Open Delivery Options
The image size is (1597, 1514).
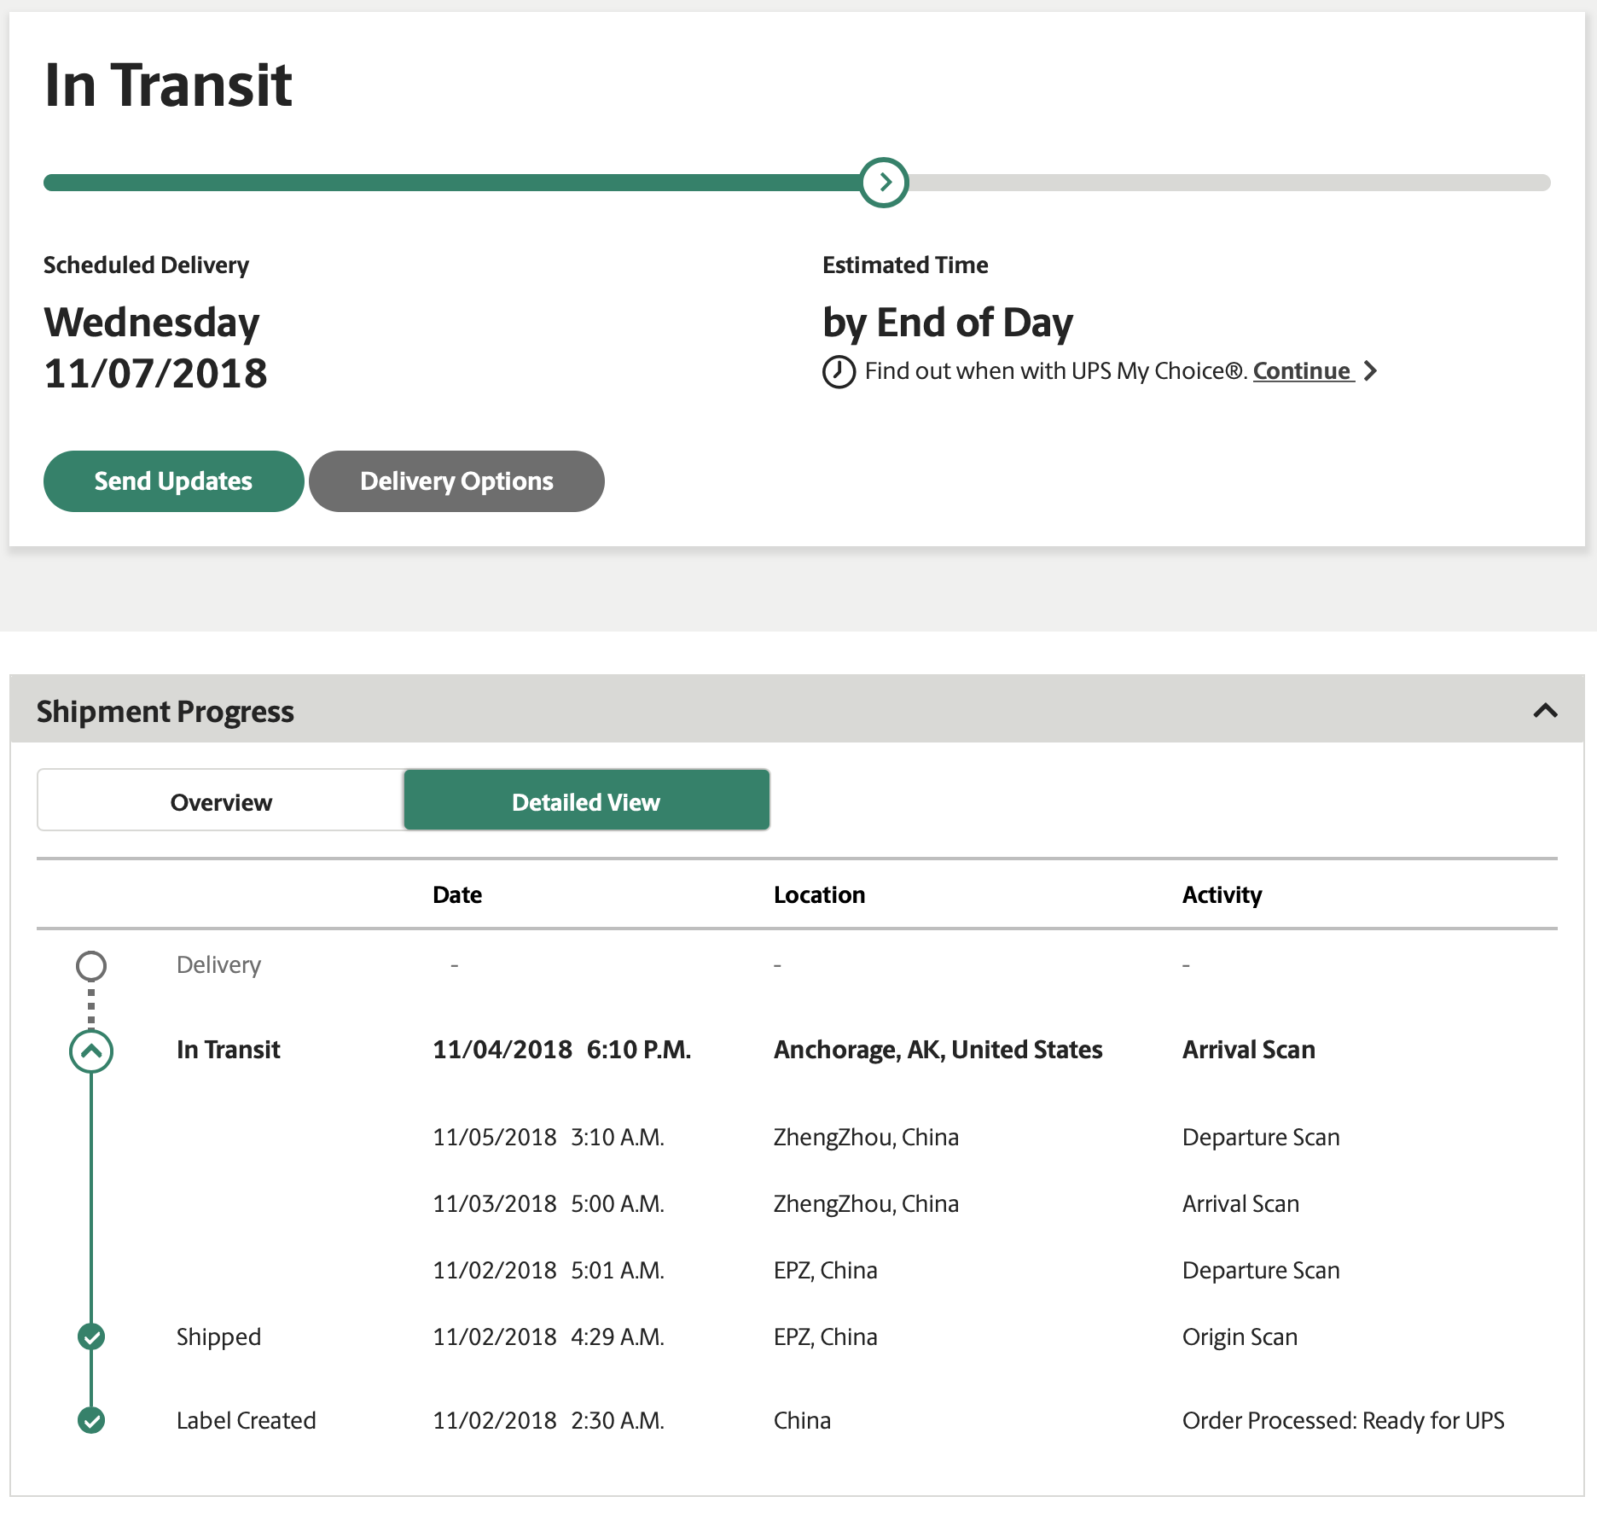coord(456,481)
